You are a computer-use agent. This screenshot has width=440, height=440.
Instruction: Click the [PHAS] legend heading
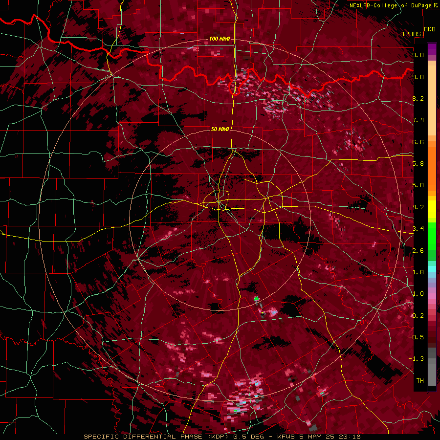pyautogui.click(x=413, y=34)
